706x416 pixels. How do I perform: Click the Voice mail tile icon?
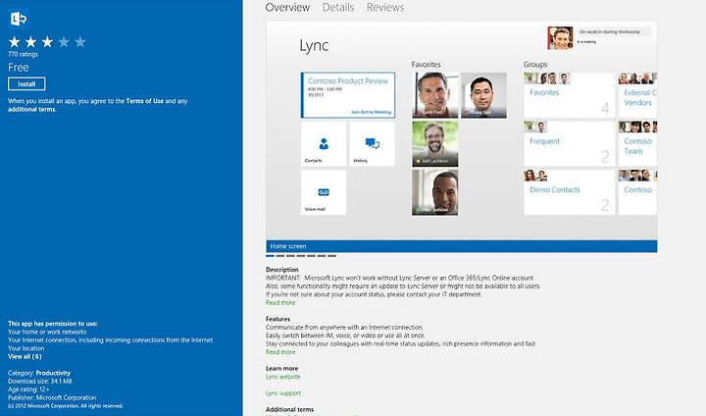(324, 192)
